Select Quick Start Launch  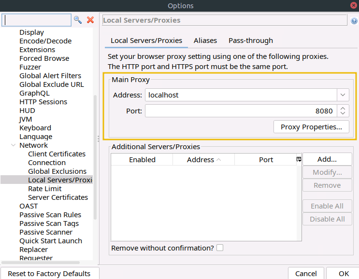pos(51,241)
